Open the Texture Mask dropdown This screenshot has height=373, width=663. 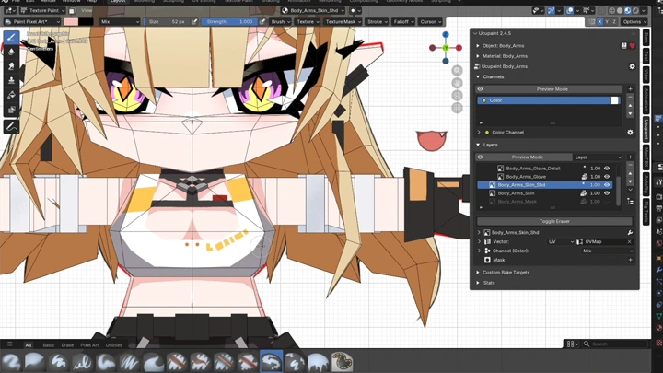coord(343,21)
